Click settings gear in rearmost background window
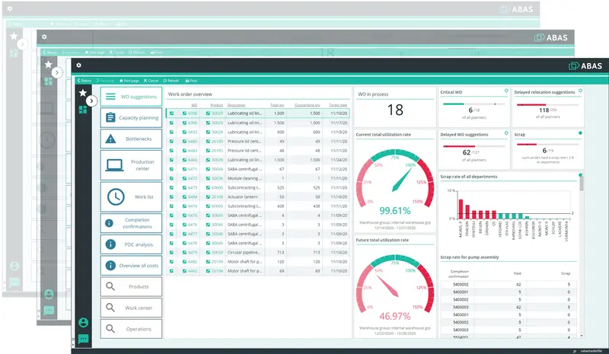The height and width of the screenshot is (354, 609). (x=10, y=8)
